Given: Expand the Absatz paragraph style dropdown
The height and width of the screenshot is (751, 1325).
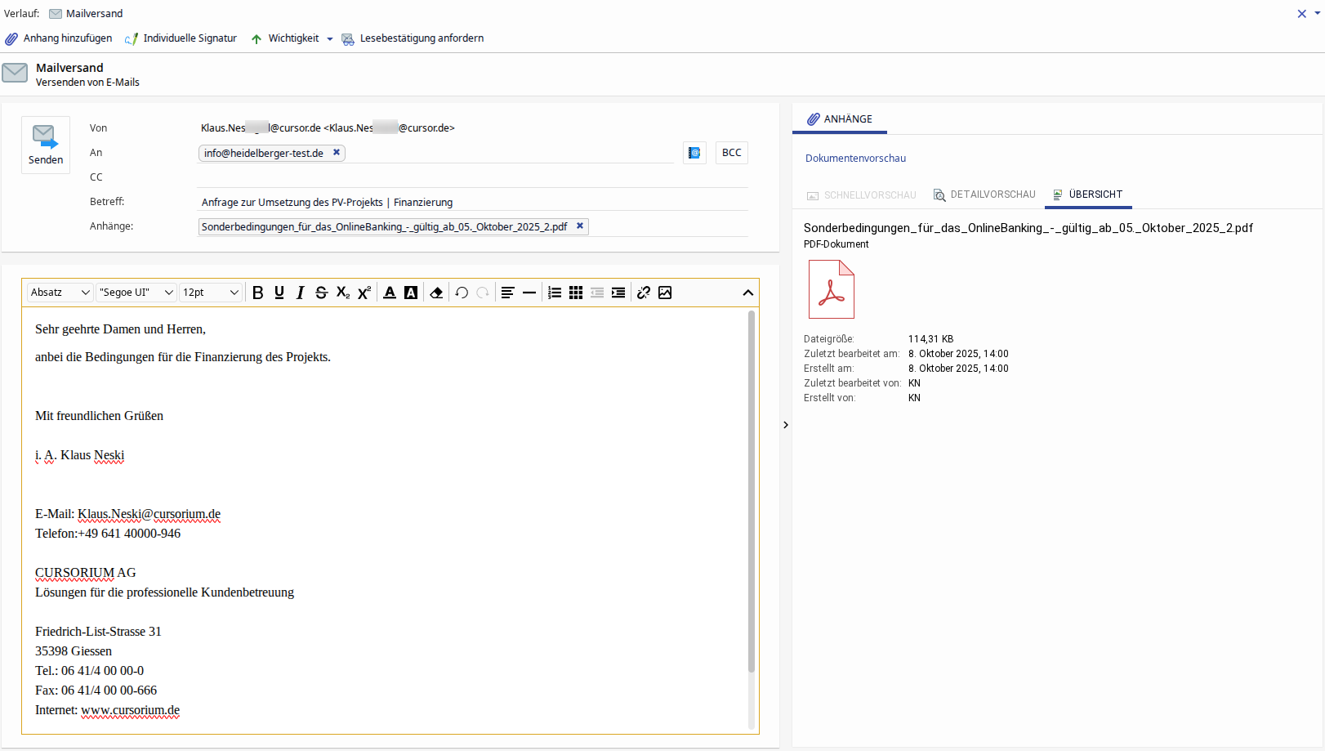Looking at the screenshot, I should (60, 293).
